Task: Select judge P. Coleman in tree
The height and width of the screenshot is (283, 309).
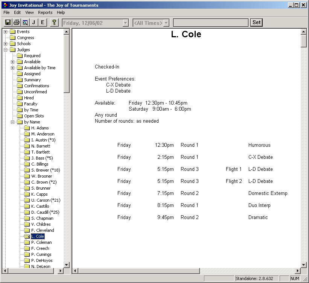Action: point(41,242)
